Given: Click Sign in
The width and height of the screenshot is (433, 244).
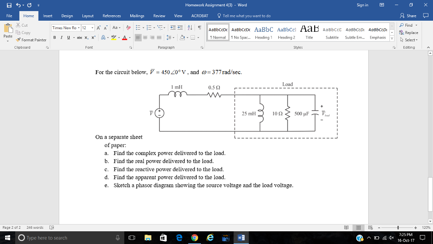Looking at the screenshot, I should (362, 5).
